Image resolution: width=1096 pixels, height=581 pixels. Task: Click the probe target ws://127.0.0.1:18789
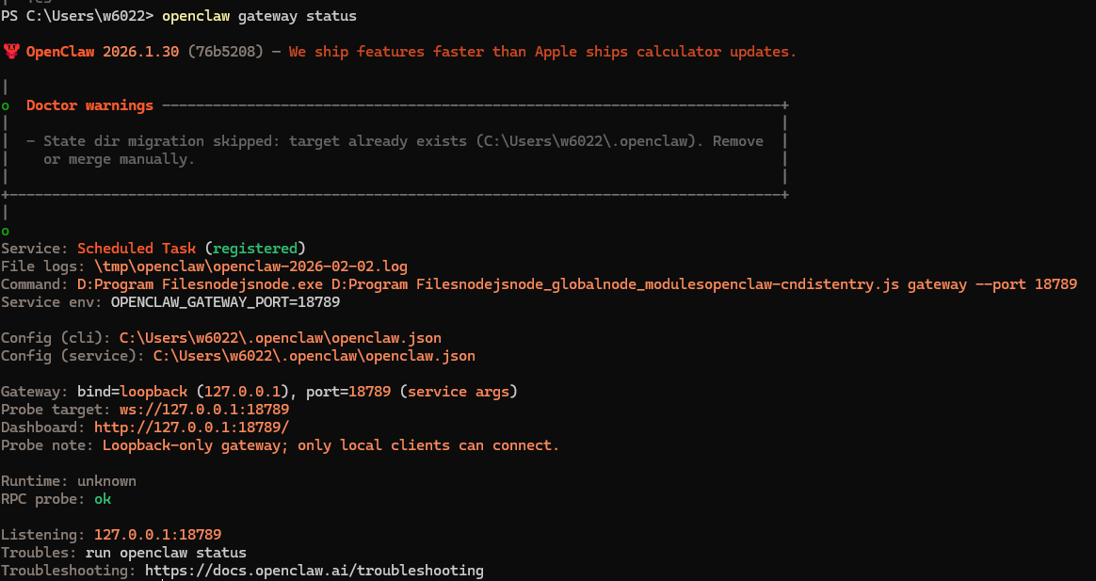pos(204,410)
